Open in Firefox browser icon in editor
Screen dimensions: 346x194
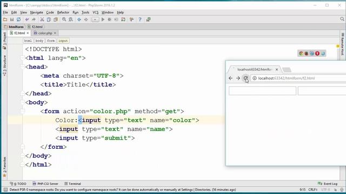pyautogui.click(x=307, y=53)
